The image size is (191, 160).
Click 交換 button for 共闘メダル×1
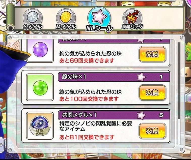[x=152, y=131]
